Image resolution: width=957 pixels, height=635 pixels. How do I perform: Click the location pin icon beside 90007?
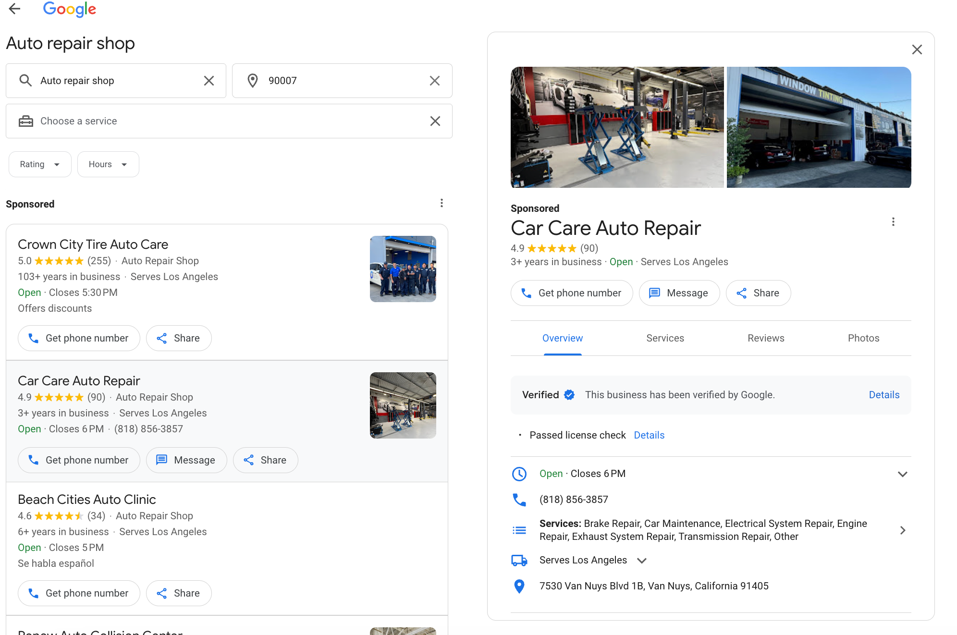click(x=253, y=81)
